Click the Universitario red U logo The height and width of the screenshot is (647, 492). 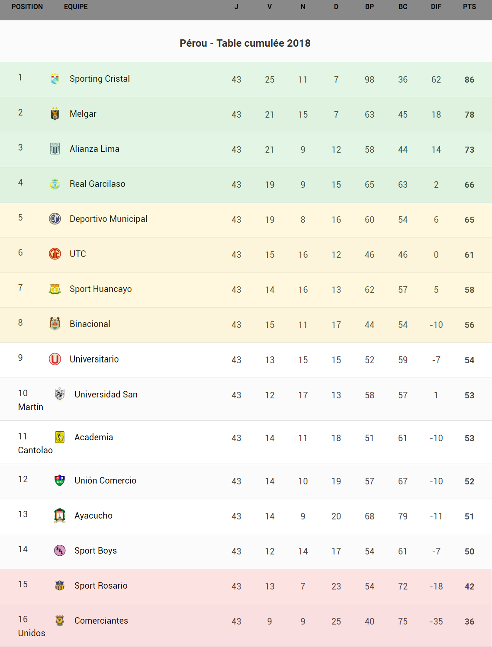click(x=55, y=359)
